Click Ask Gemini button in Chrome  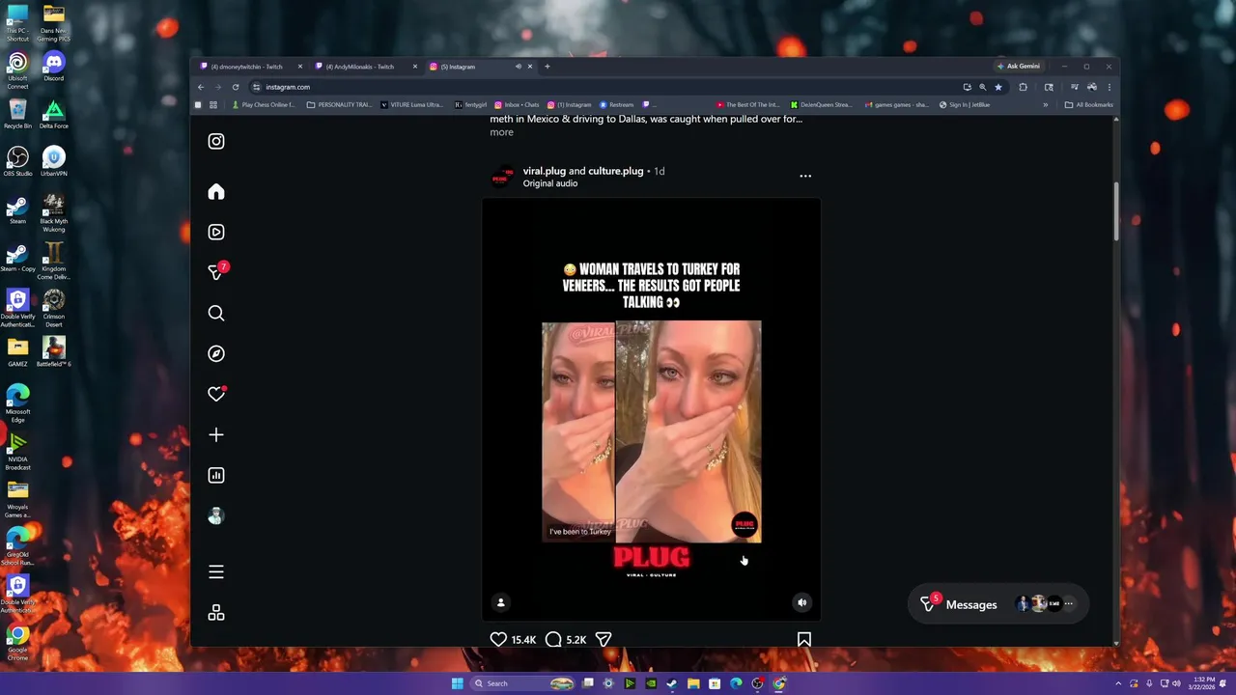1020,67
